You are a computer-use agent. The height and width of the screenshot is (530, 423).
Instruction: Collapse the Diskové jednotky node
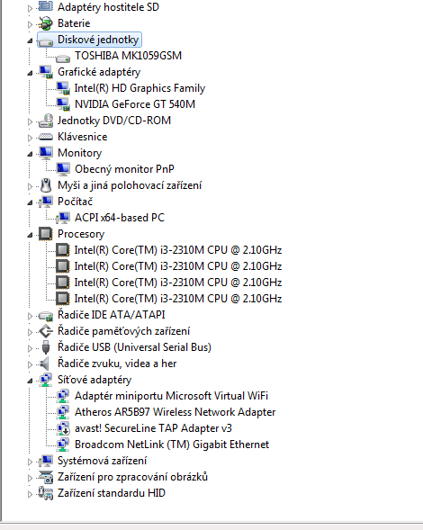(30, 40)
